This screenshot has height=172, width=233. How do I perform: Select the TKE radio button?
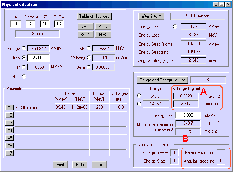coord(89,48)
